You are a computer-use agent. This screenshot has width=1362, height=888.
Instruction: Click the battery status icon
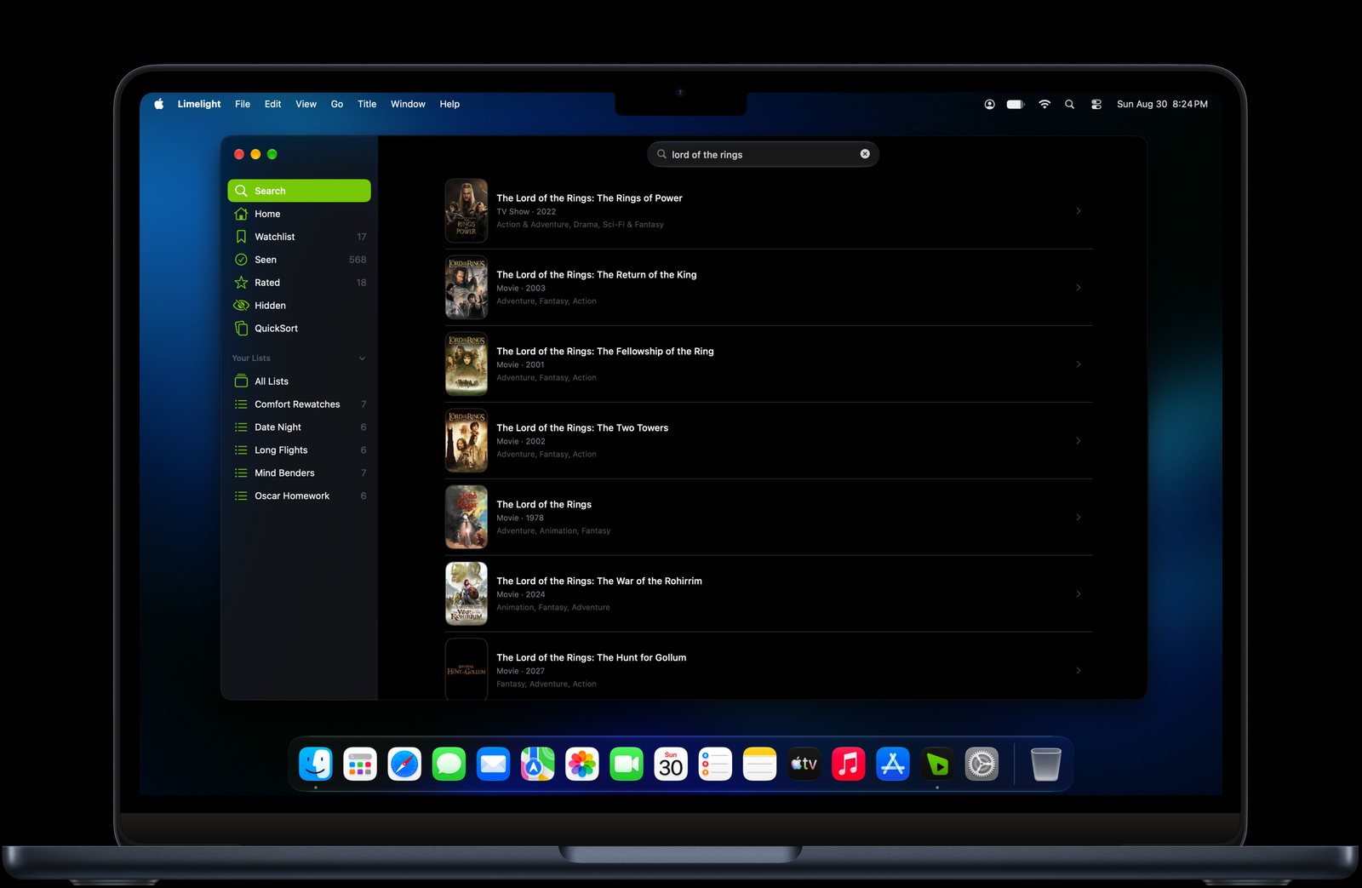(1016, 104)
